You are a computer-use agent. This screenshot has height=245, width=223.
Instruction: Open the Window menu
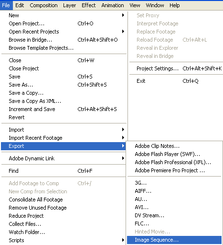(x=155, y=5)
